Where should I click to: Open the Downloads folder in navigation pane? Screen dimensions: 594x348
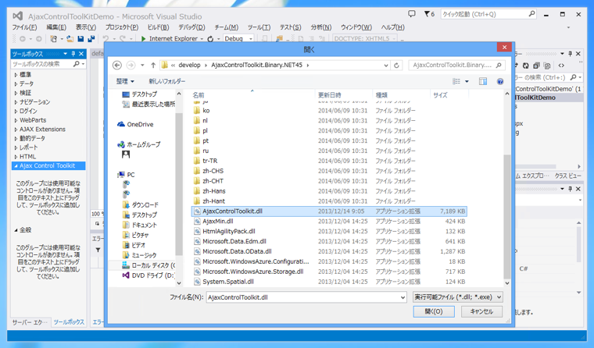tap(140, 205)
